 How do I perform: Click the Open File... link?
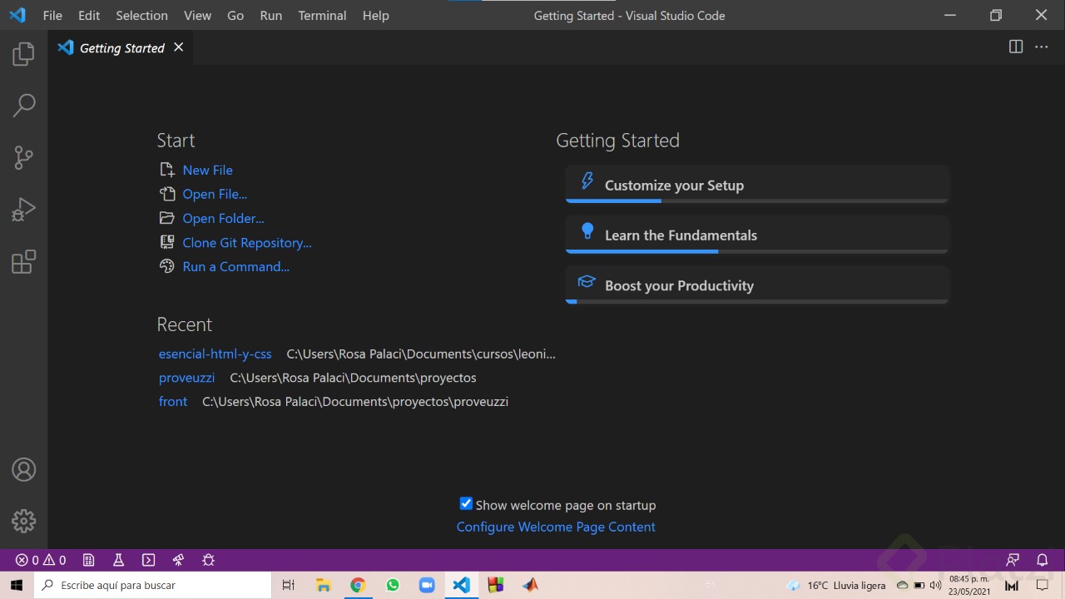click(x=215, y=194)
